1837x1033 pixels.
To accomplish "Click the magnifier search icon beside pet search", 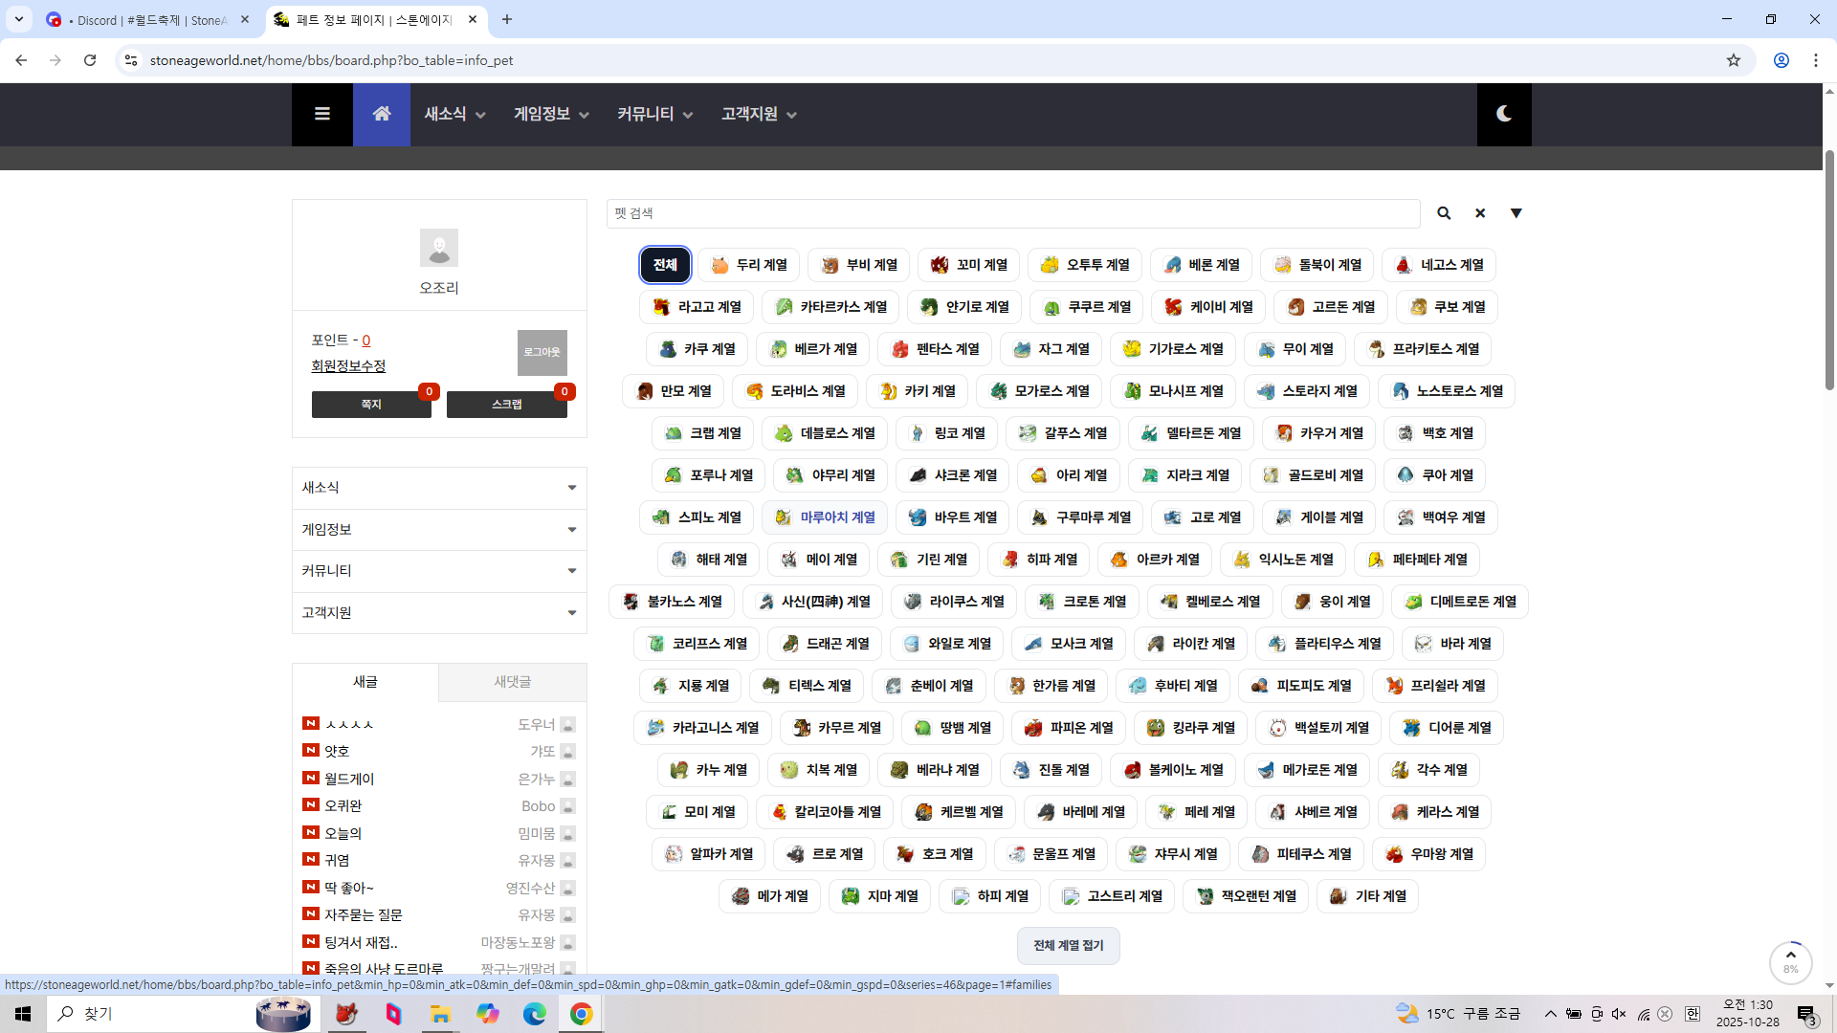I will [x=1443, y=213].
